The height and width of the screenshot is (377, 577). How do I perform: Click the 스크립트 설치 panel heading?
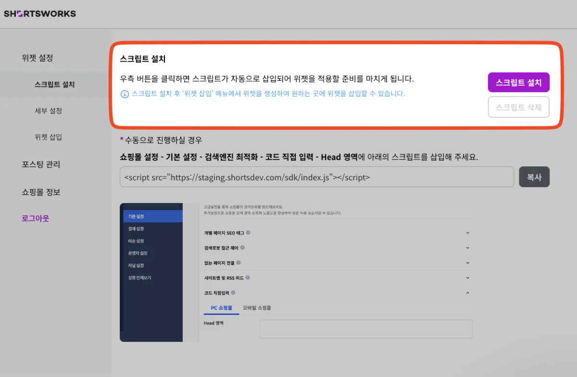click(143, 59)
